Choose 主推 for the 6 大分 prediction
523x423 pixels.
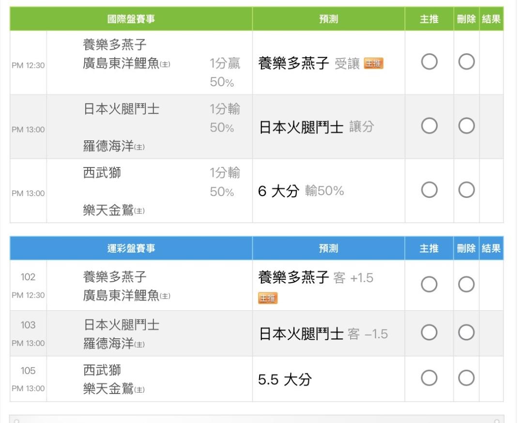point(429,190)
